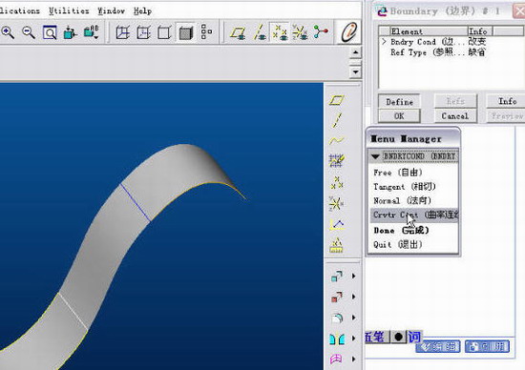
Task: Toggle coordinate systems display in top toolbar
Action: pyautogui.click(x=300, y=32)
